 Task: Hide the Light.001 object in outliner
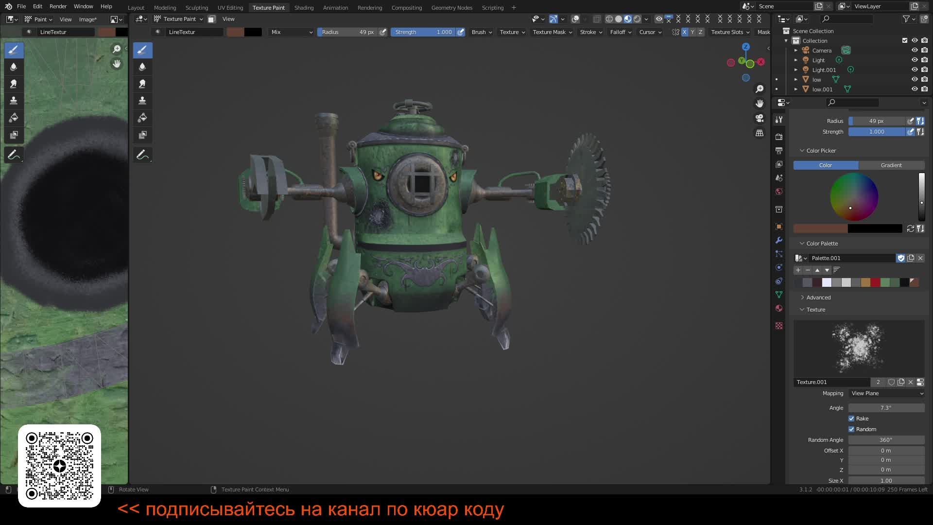914,70
